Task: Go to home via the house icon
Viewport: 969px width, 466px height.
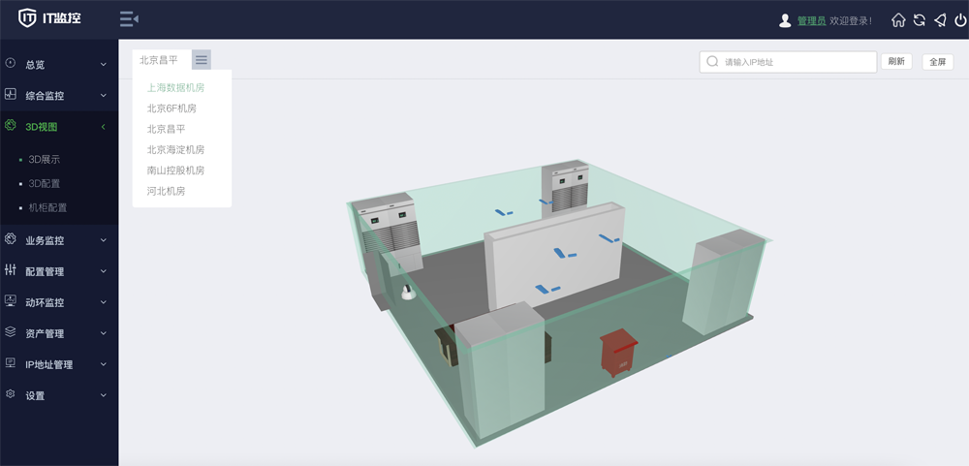Action: (x=898, y=19)
